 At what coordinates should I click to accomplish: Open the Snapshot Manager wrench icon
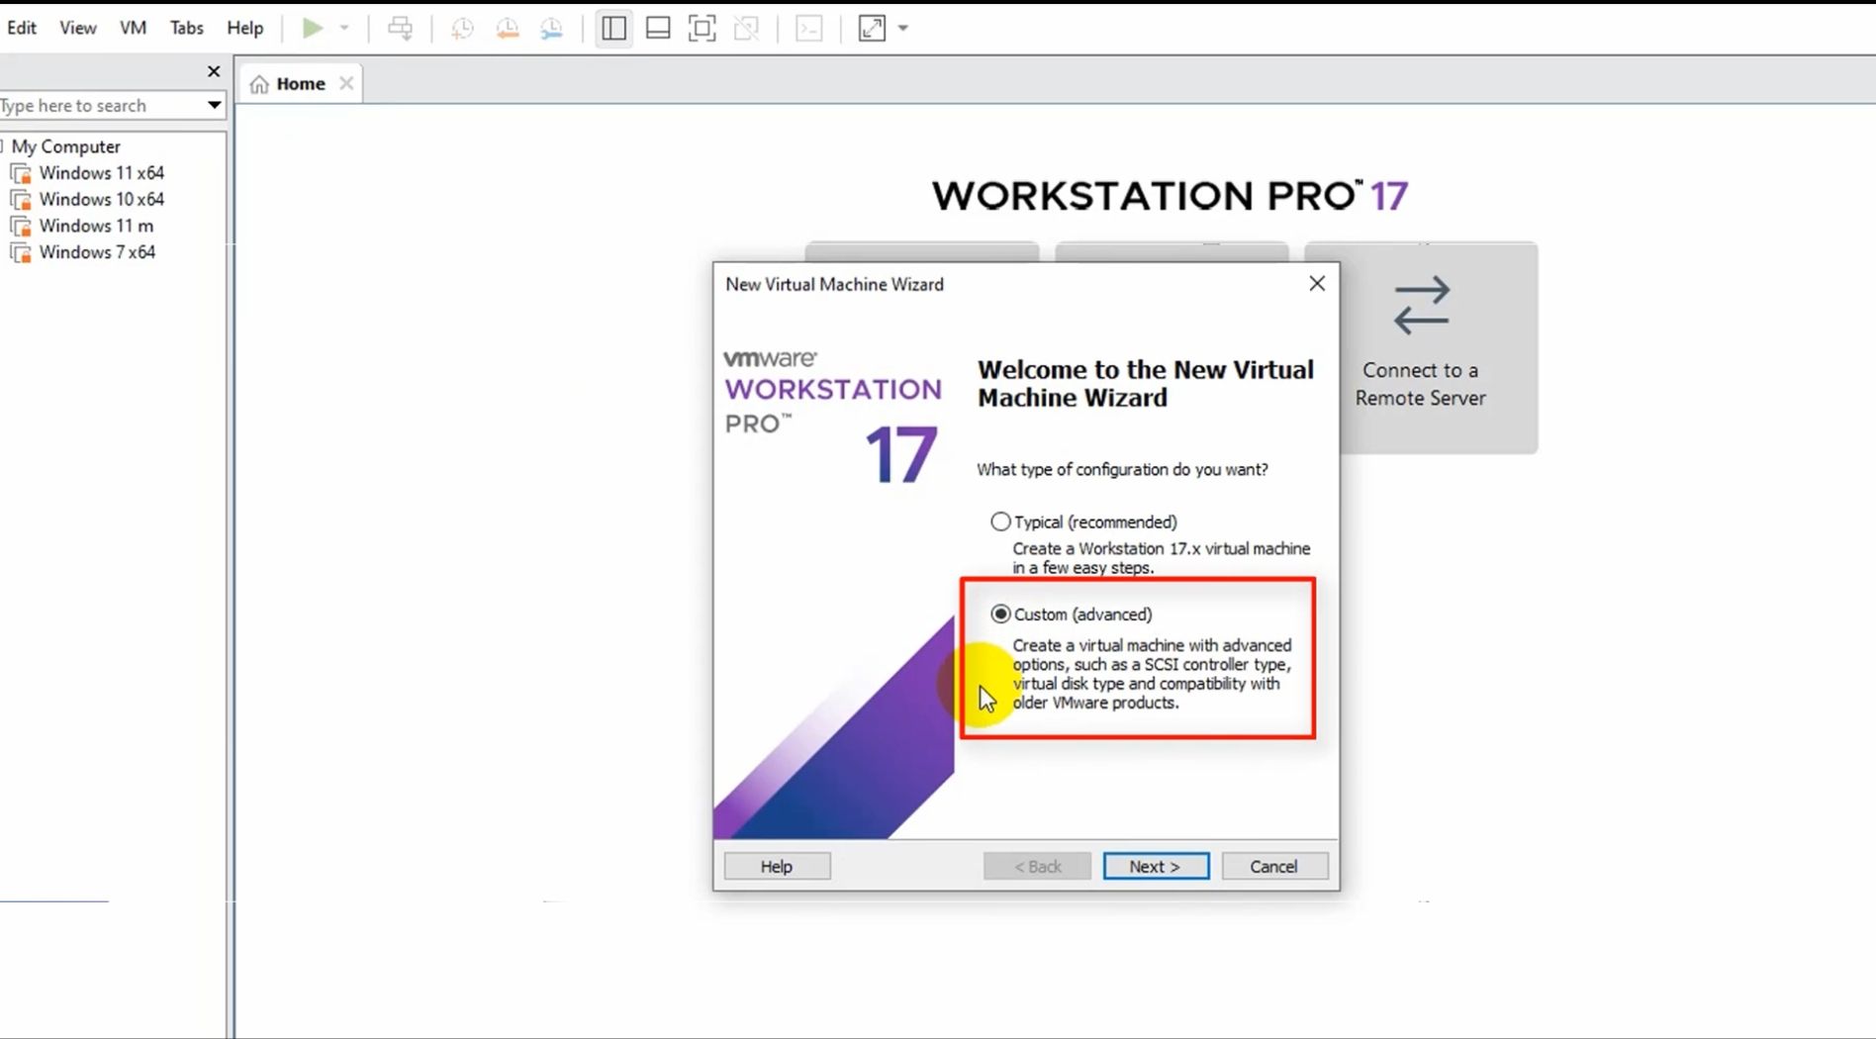coord(552,29)
